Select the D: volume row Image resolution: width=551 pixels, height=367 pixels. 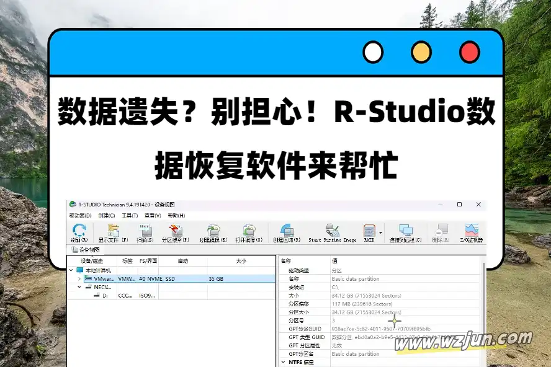pos(105,295)
